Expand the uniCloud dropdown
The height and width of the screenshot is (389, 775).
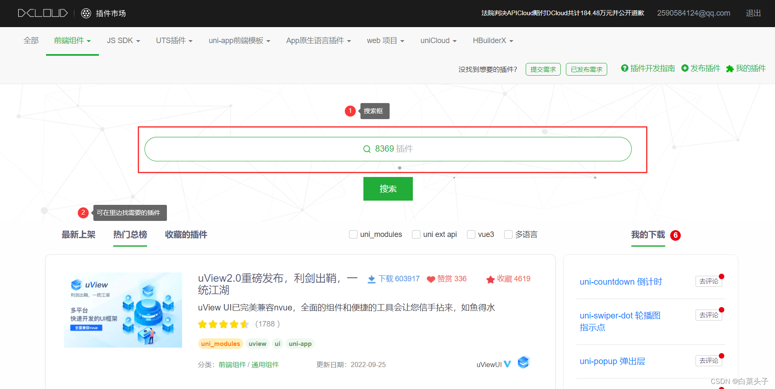pyautogui.click(x=438, y=40)
